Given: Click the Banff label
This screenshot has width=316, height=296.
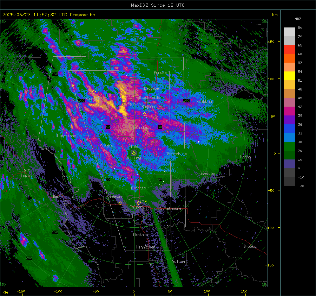Looking at the screenshot, I should pos(58,196).
